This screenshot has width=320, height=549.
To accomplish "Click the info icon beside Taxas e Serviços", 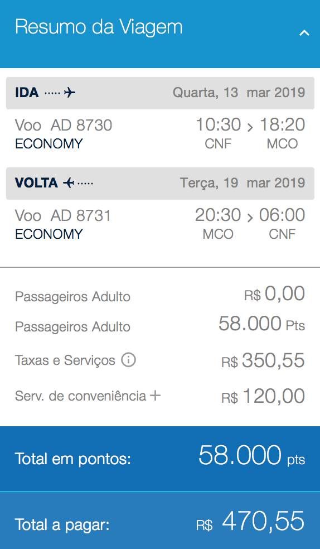I will [128, 359].
